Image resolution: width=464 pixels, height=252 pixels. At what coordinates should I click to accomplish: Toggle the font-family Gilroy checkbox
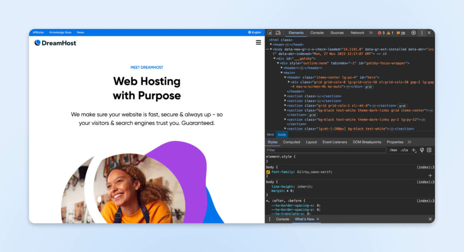(268, 172)
